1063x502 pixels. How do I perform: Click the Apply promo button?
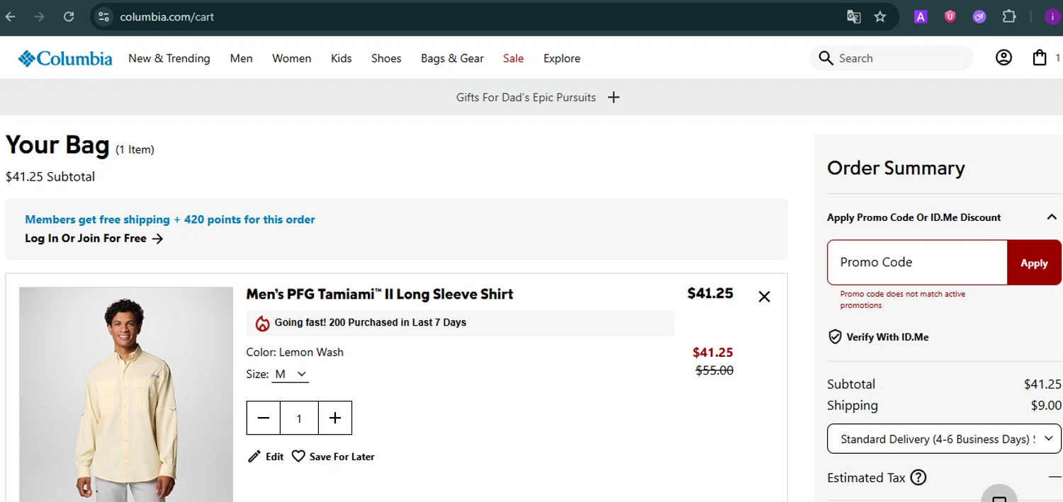pos(1034,263)
